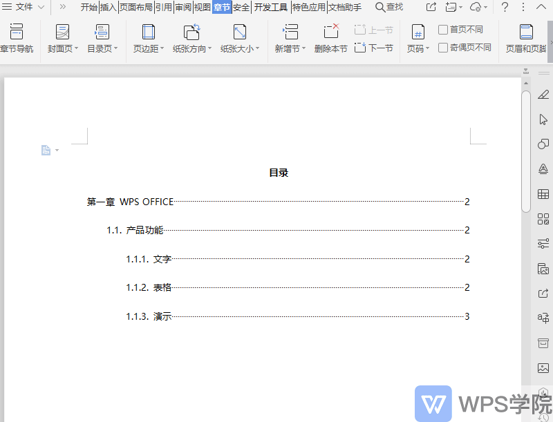The image size is (553, 422).
Task: Open the cloud sync status icon
Action: click(x=476, y=7)
